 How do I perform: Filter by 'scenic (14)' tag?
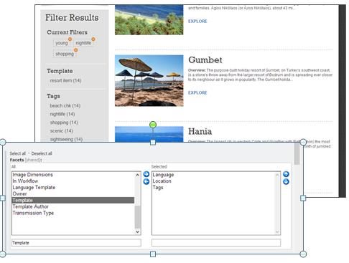click(61, 130)
